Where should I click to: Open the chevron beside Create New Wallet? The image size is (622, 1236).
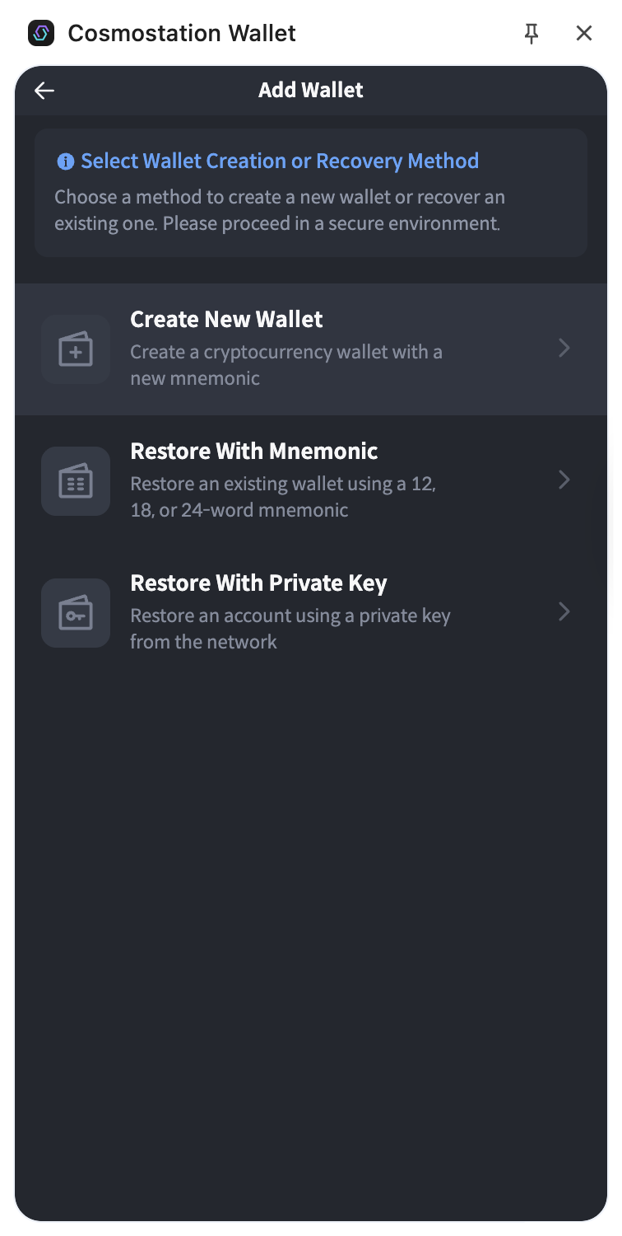[564, 349]
